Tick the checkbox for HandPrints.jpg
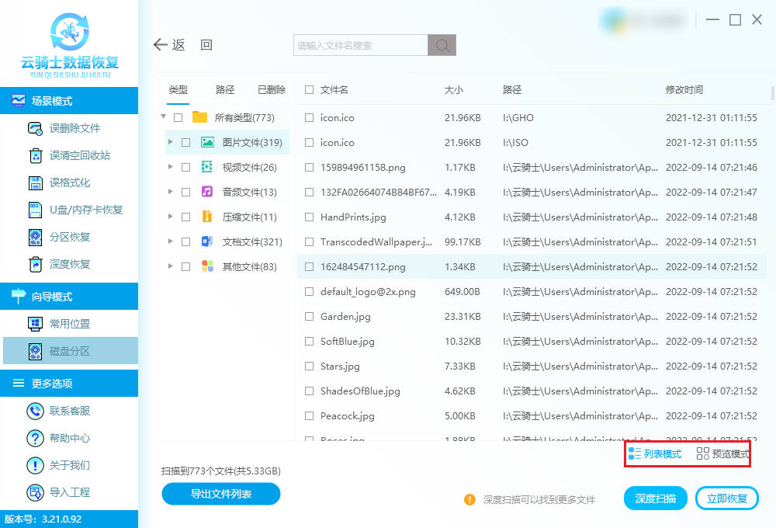Screen dimensions: 776x528 (x=310, y=217)
